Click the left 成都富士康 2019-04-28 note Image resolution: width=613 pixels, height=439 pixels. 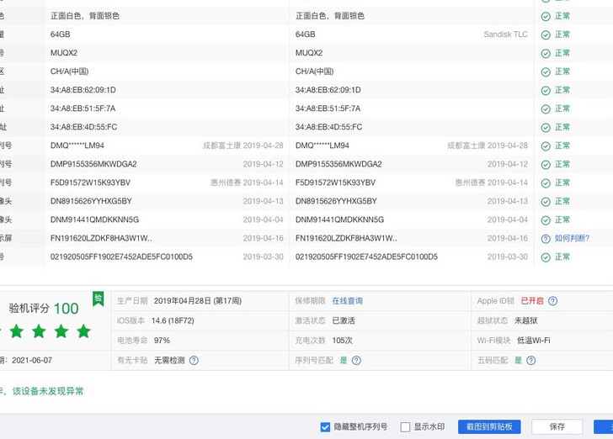click(243, 145)
